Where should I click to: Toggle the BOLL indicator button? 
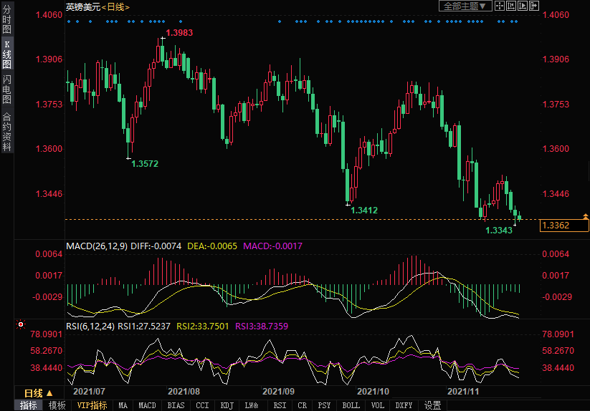(351, 405)
